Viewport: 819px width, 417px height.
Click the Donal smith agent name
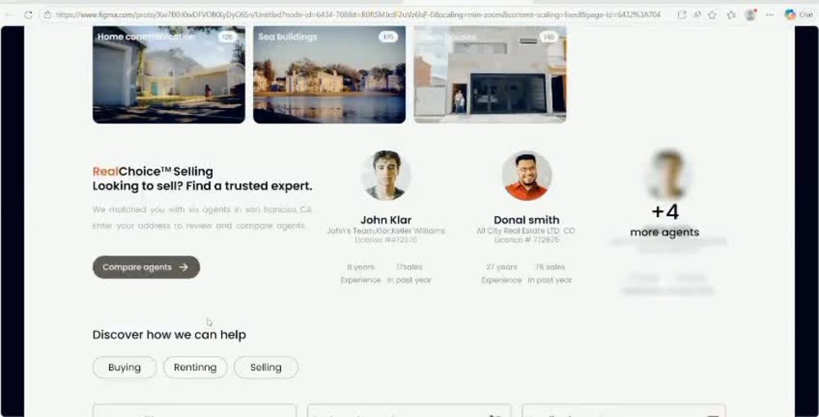point(527,220)
